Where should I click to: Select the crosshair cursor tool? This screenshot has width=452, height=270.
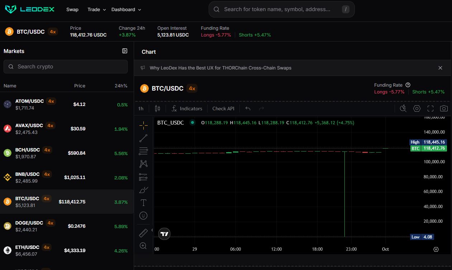point(143,125)
